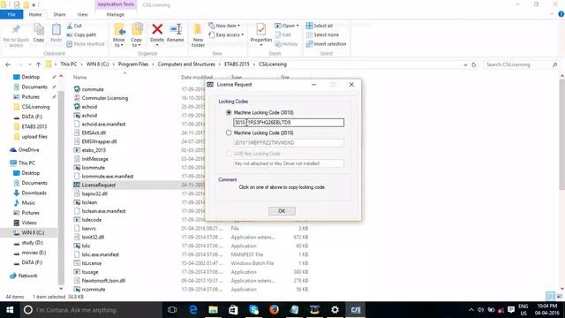This screenshot has height=318, width=565.
Task: Go up one folder level
Action: pos(38,64)
